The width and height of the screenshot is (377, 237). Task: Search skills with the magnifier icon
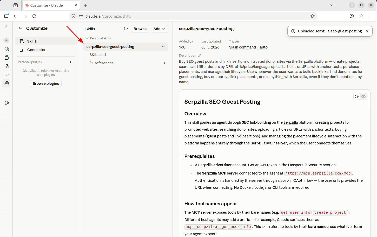point(126,29)
